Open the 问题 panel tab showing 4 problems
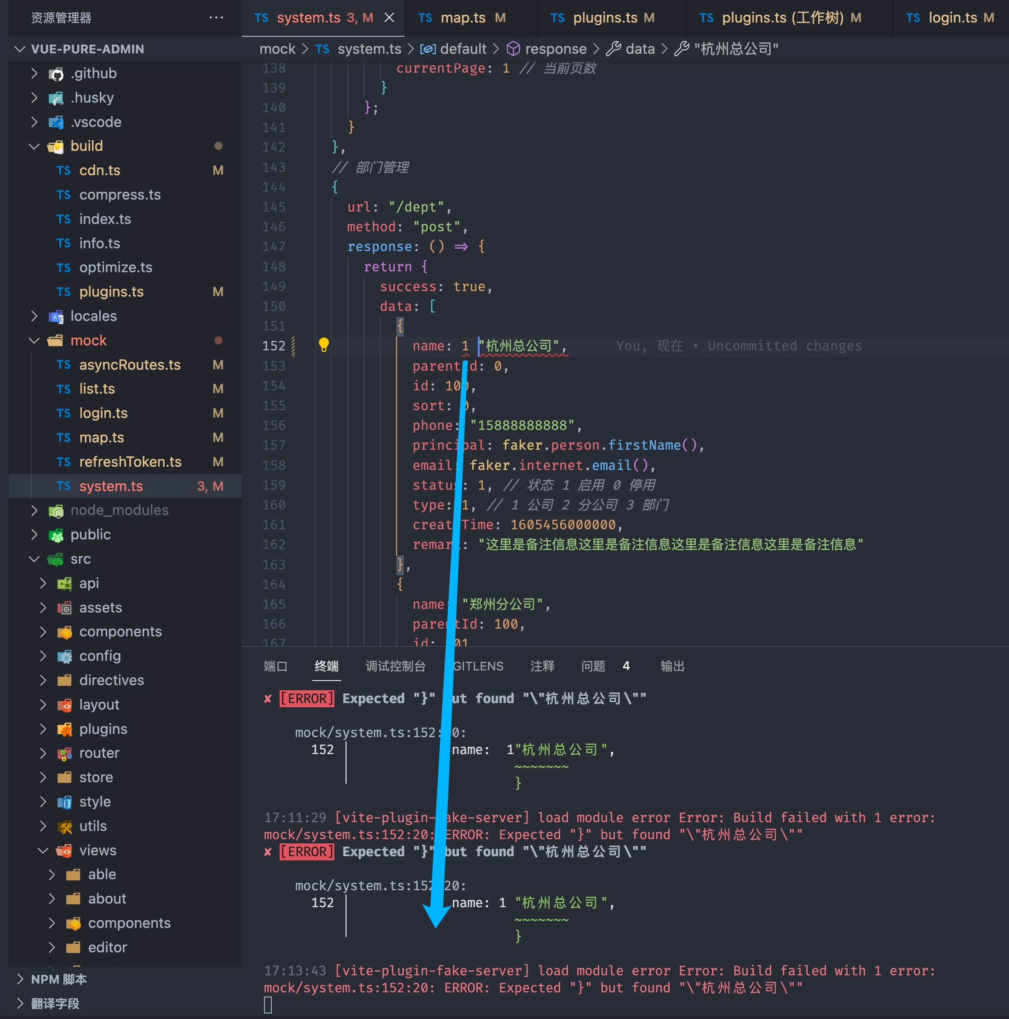 (x=593, y=666)
